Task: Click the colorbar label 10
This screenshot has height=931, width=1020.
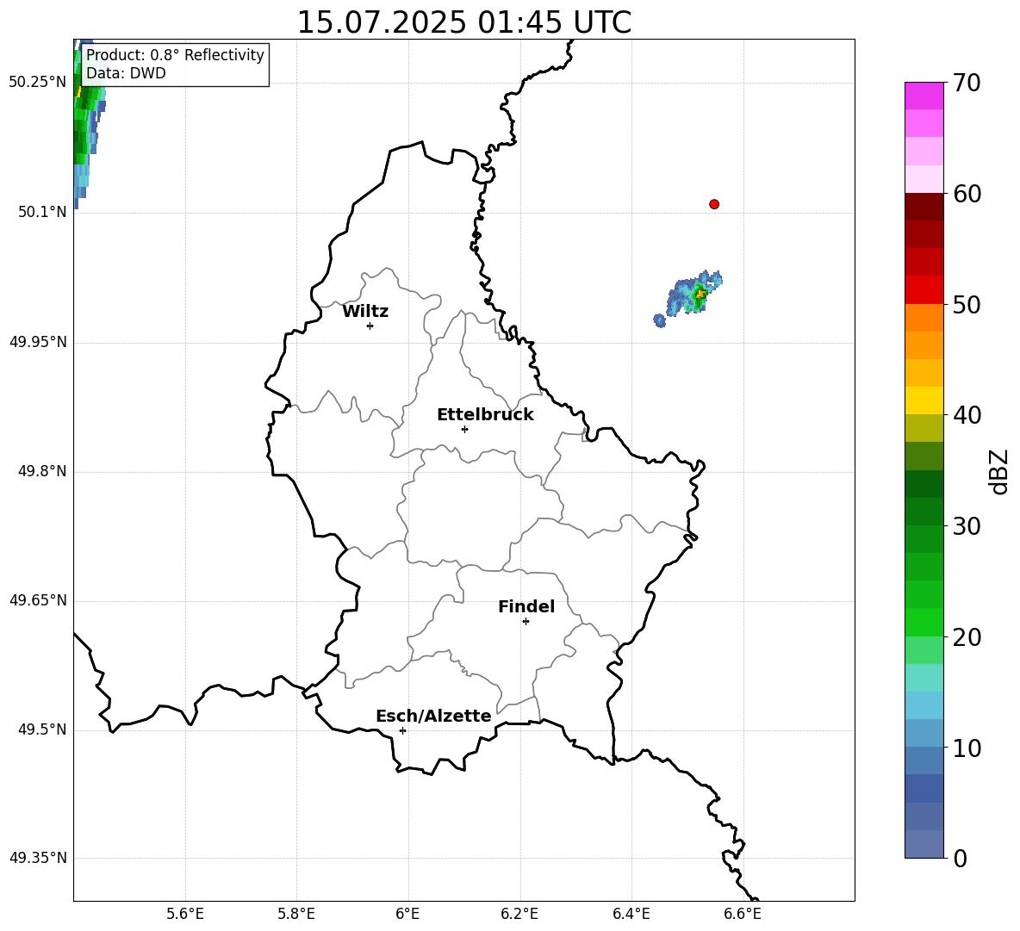Action: click(x=967, y=748)
